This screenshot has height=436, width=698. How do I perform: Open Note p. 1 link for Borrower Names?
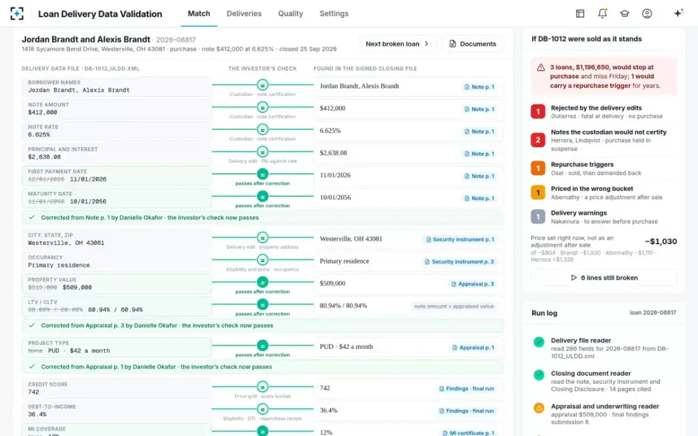(479, 87)
